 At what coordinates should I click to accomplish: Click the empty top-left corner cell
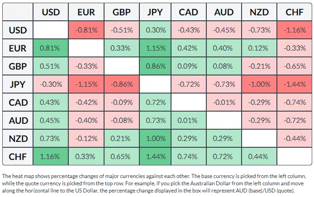click(18, 12)
